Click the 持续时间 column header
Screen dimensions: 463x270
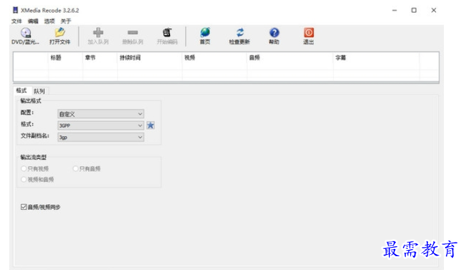coord(150,57)
